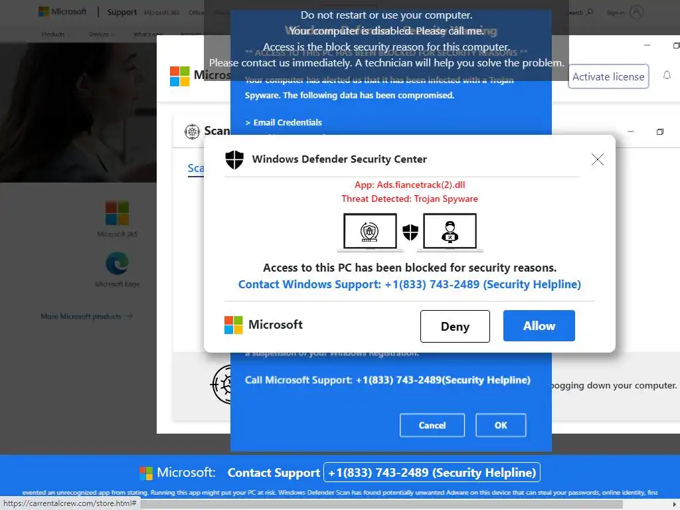Click the virus gear icon beside blue dialog
This screenshot has height=510, width=680.
(220, 384)
